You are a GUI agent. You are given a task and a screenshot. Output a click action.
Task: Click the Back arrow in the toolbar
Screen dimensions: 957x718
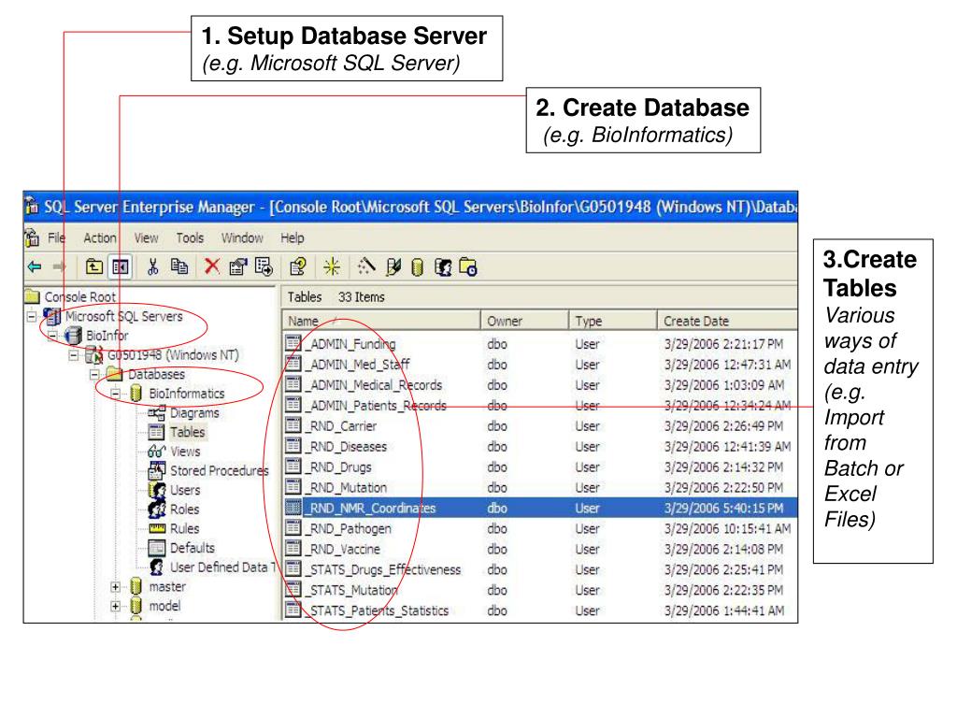tap(35, 266)
